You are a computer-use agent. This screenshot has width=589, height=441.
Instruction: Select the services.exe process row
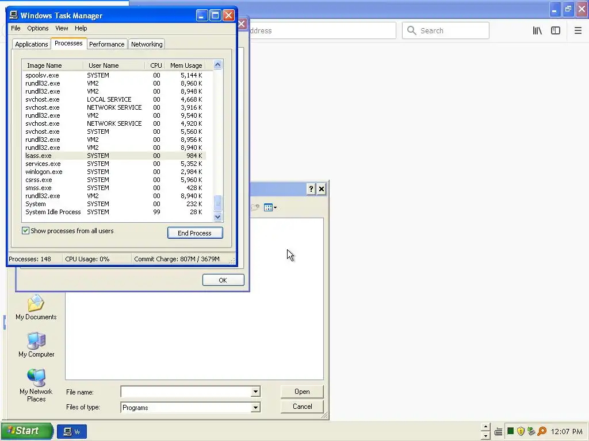click(114, 164)
